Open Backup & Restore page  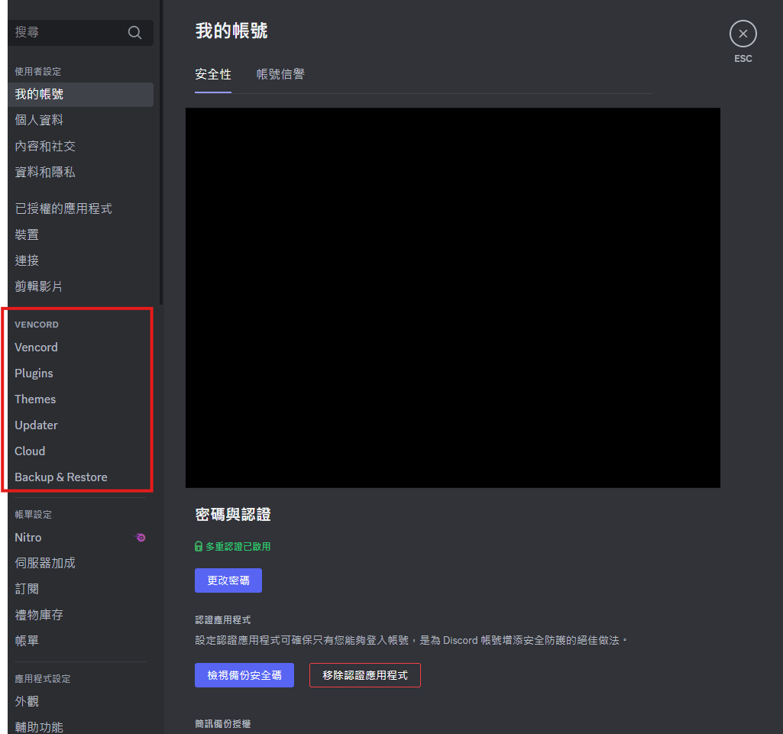80,477
